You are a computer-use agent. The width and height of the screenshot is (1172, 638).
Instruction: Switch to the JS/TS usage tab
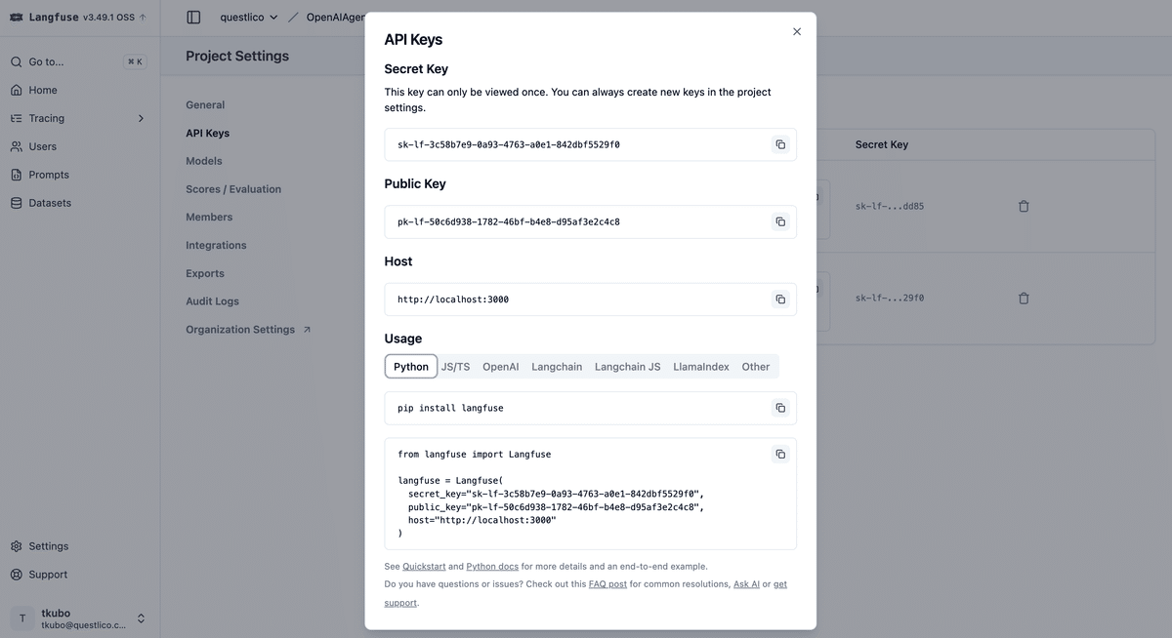pyautogui.click(x=455, y=366)
